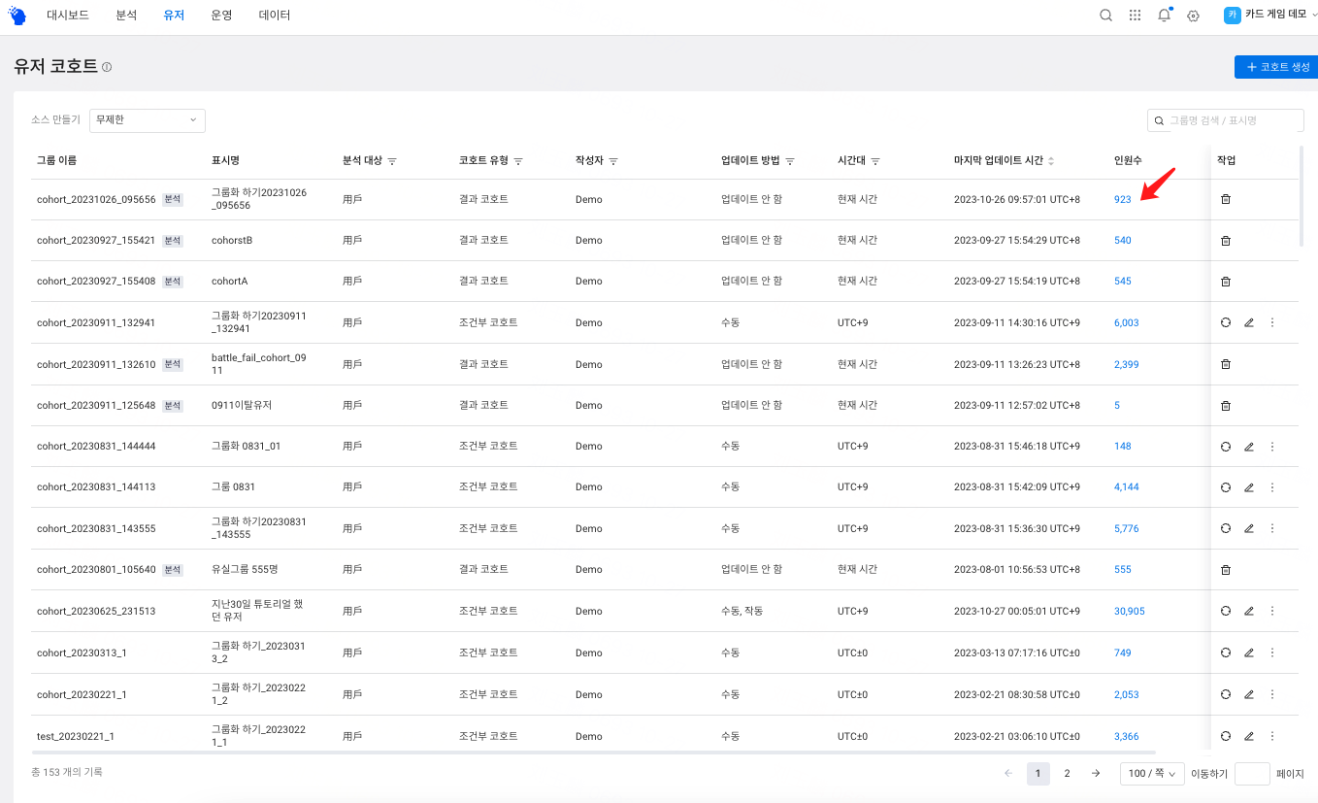Viewport: 1318px width, 803px height.
Task: Open 작성자 column filter
Action: click(613, 160)
